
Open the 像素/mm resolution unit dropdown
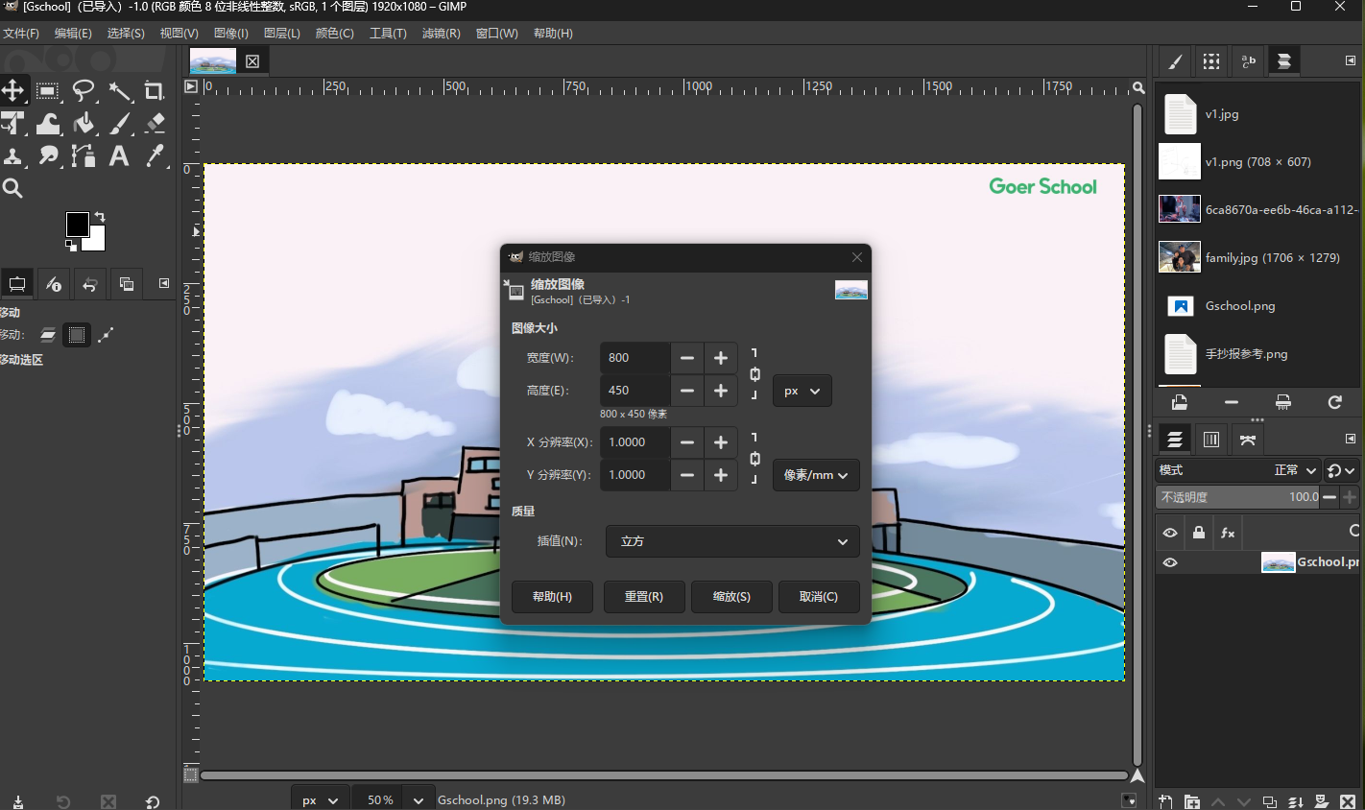point(815,475)
